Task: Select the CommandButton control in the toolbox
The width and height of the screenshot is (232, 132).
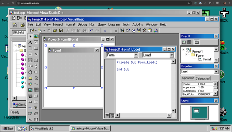Action: [36, 48]
